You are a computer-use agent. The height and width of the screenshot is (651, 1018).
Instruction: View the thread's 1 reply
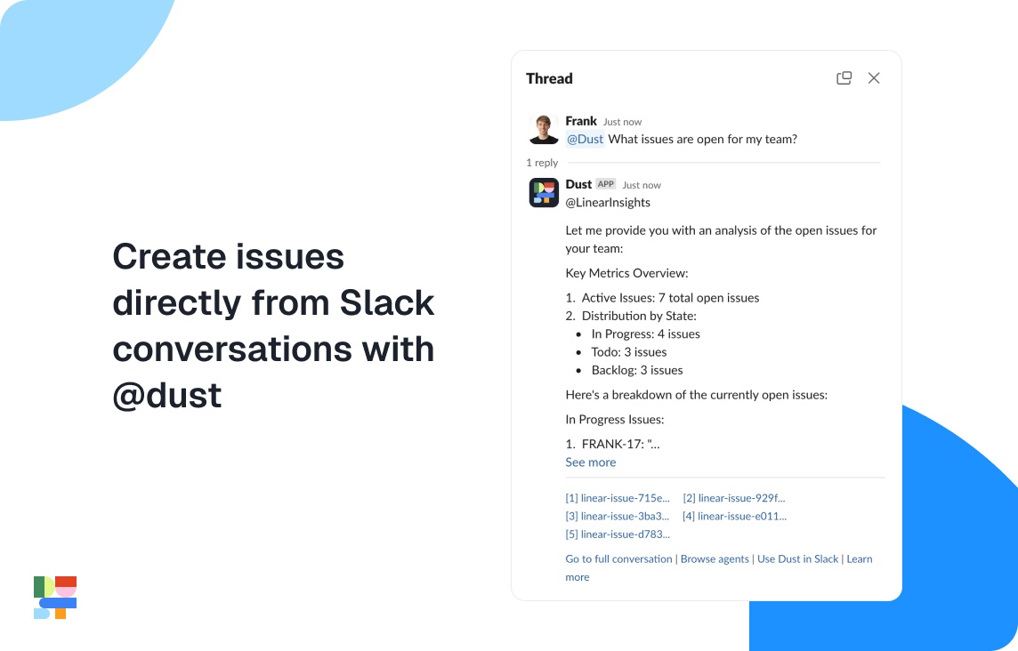pyautogui.click(x=542, y=163)
